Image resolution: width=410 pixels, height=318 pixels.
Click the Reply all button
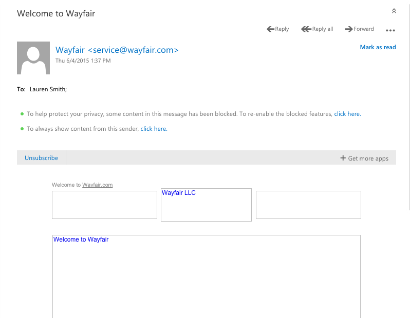[x=317, y=29]
